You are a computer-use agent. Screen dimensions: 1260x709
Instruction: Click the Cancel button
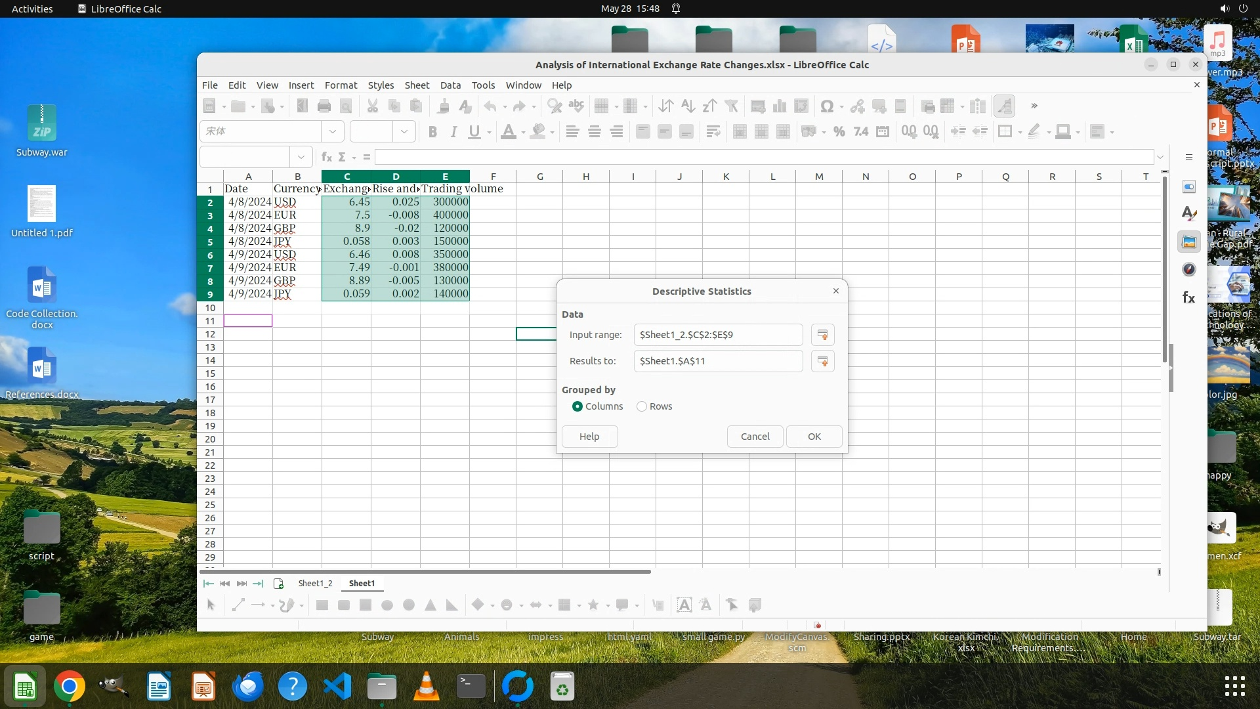(x=755, y=437)
